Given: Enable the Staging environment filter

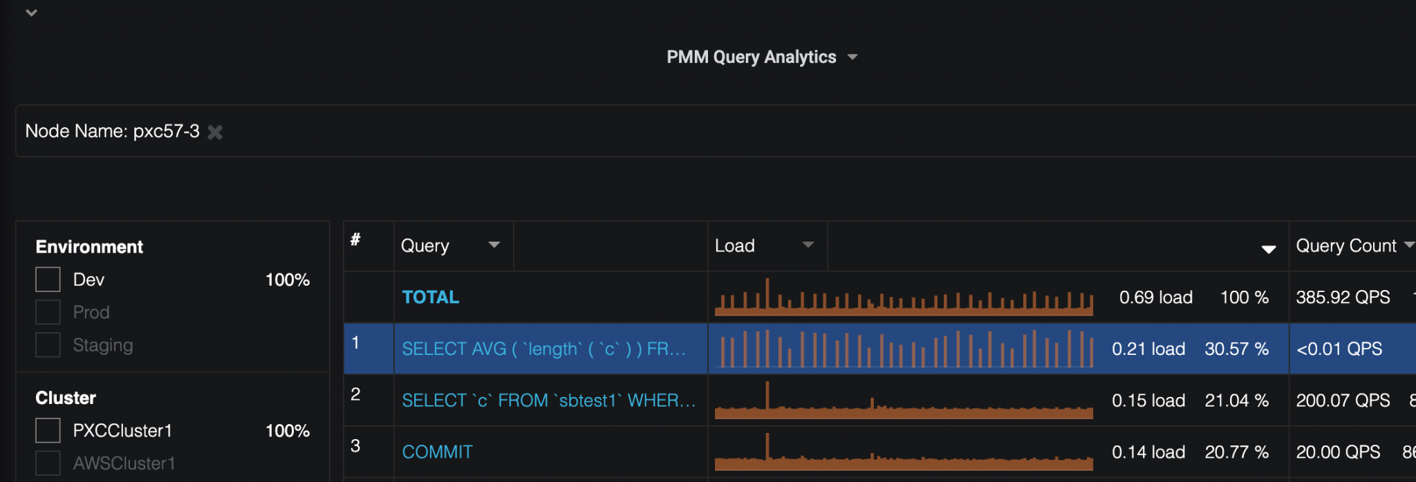Looking at the screenshot, I should (48, 345).
